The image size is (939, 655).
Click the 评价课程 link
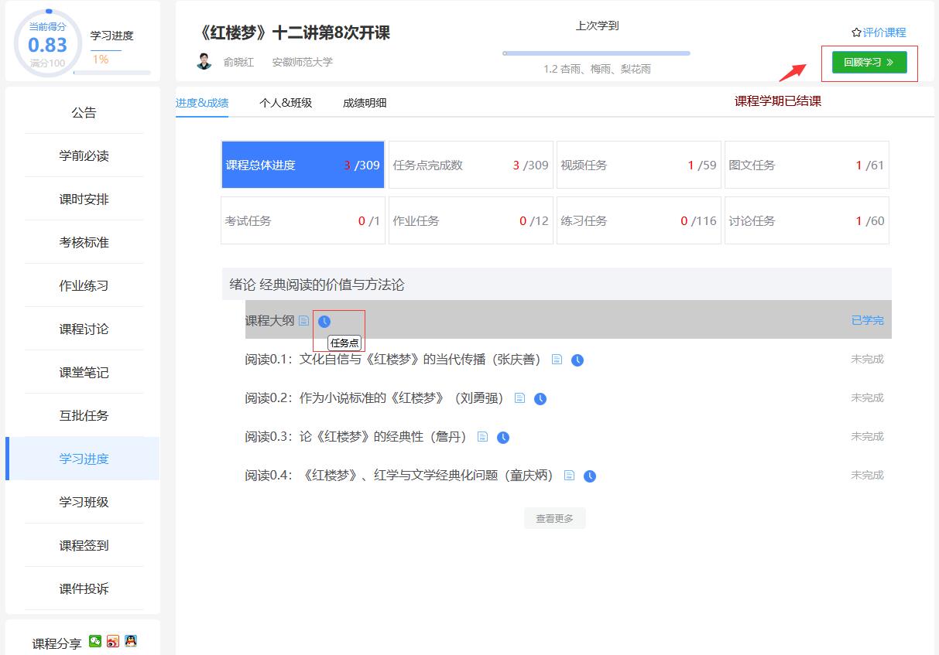pyautogui.click(x=884, y=32)
